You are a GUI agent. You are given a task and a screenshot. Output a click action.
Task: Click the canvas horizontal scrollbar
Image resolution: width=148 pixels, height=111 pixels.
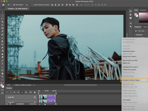(81, 85)
